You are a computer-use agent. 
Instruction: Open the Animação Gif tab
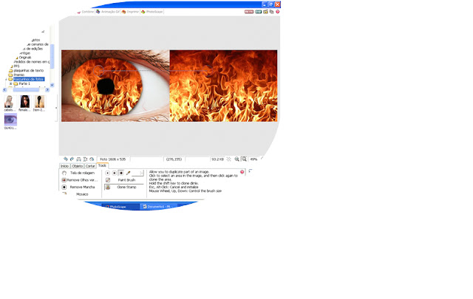tap(108, 12)
